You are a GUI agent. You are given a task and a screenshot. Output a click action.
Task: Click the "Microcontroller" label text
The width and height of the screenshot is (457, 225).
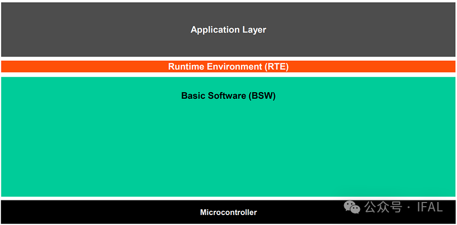click(x=228, y=212)
